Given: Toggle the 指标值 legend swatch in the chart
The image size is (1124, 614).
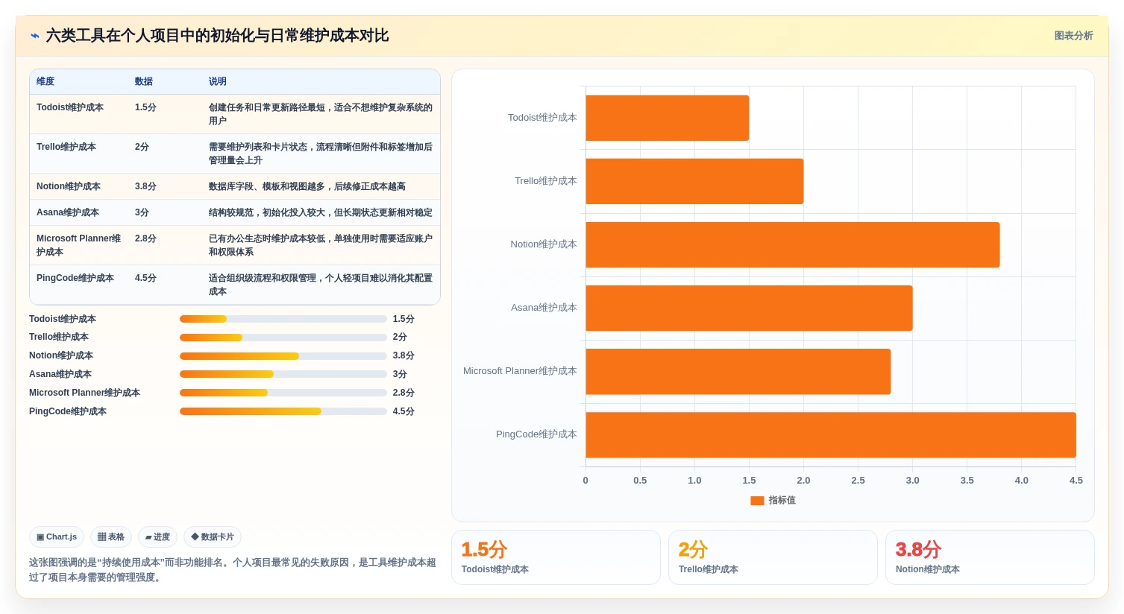Looking at the screenshot, I should (x=757, y=501).
